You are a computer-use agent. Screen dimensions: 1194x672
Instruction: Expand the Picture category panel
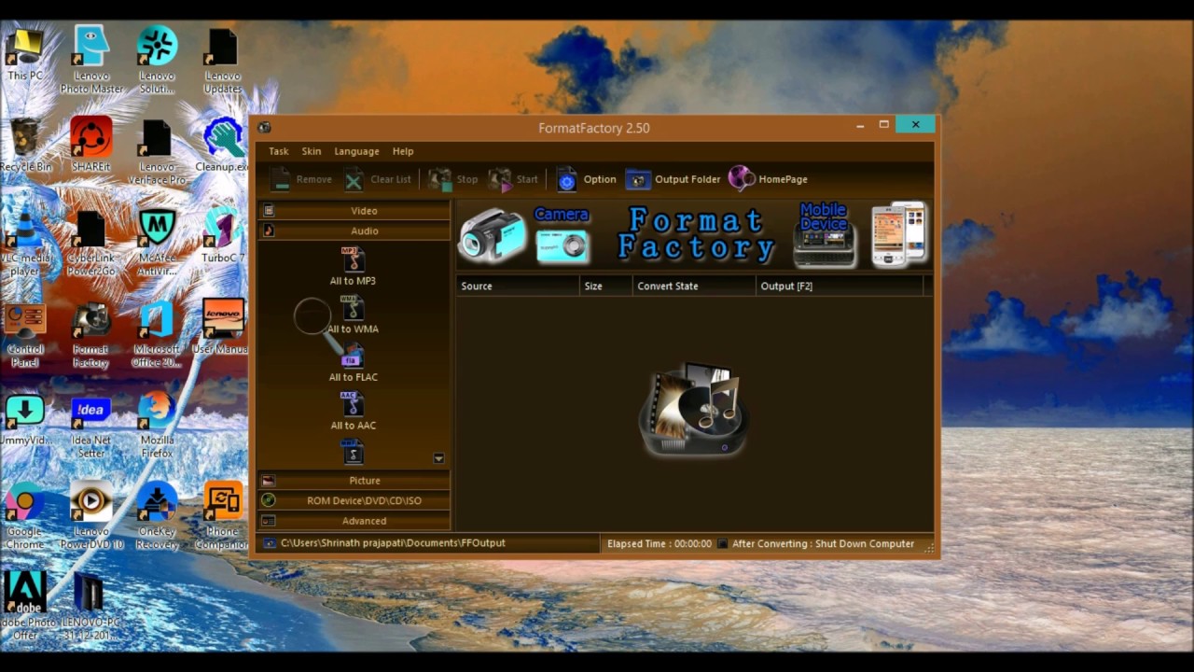(354, 481)
